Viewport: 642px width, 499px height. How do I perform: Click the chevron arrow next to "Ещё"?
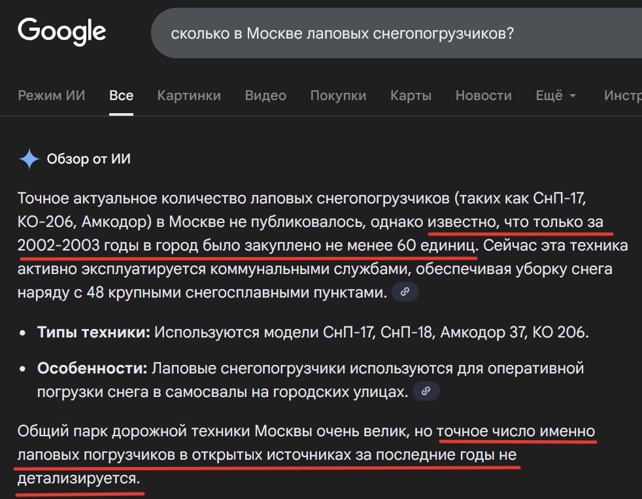click(x=573, y=96)
